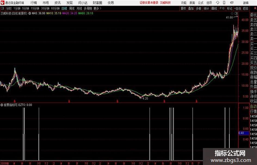Click the blue 0.48 axis value marker
Image resolution: width=257 pixels, height=165 pixels.
pyautogui.click(x=244, y=133)
